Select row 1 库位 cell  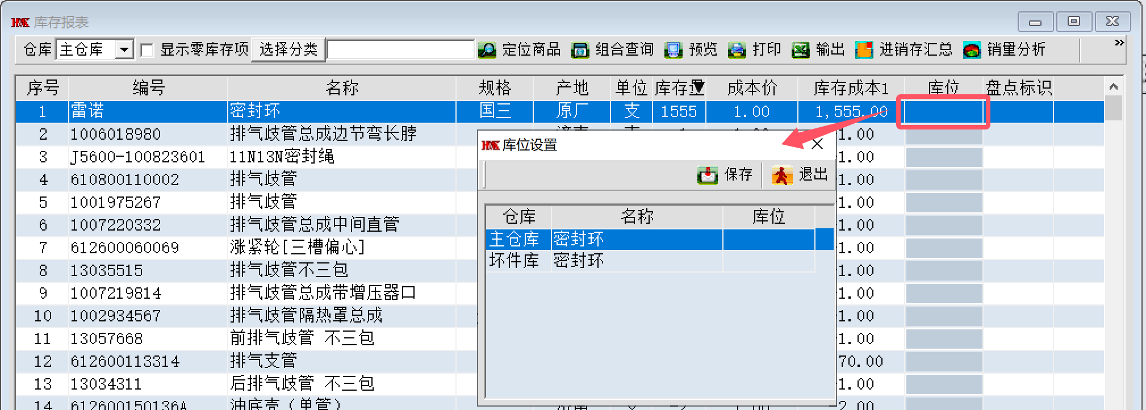[944, 111]
